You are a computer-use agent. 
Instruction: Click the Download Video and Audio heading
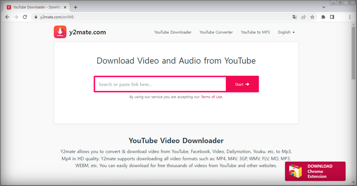[x=176, y=61]
